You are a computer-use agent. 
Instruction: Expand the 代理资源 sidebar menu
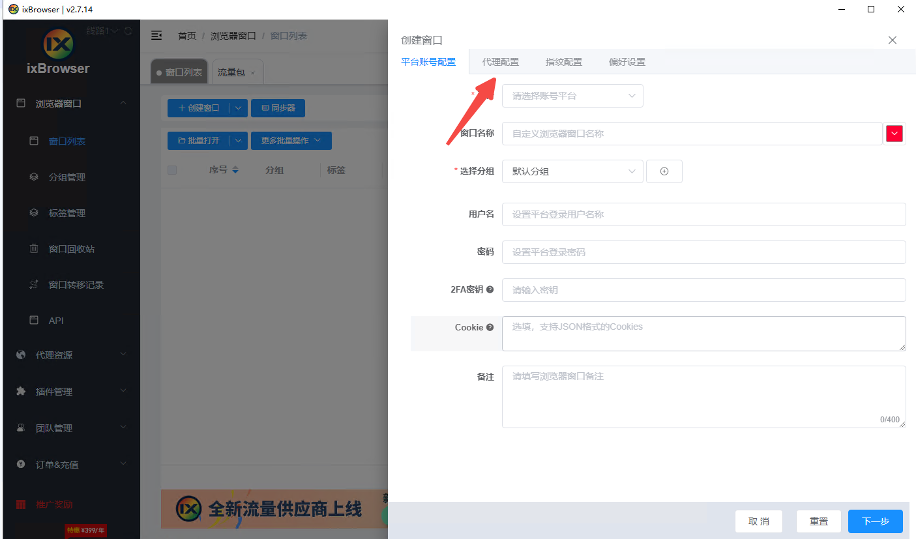pyautogui.click(x=70, y=355)
